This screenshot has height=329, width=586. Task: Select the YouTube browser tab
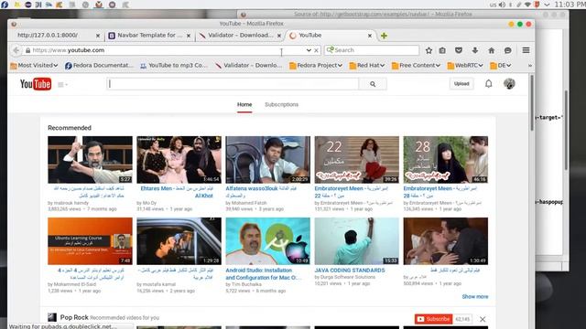[331, 36]
